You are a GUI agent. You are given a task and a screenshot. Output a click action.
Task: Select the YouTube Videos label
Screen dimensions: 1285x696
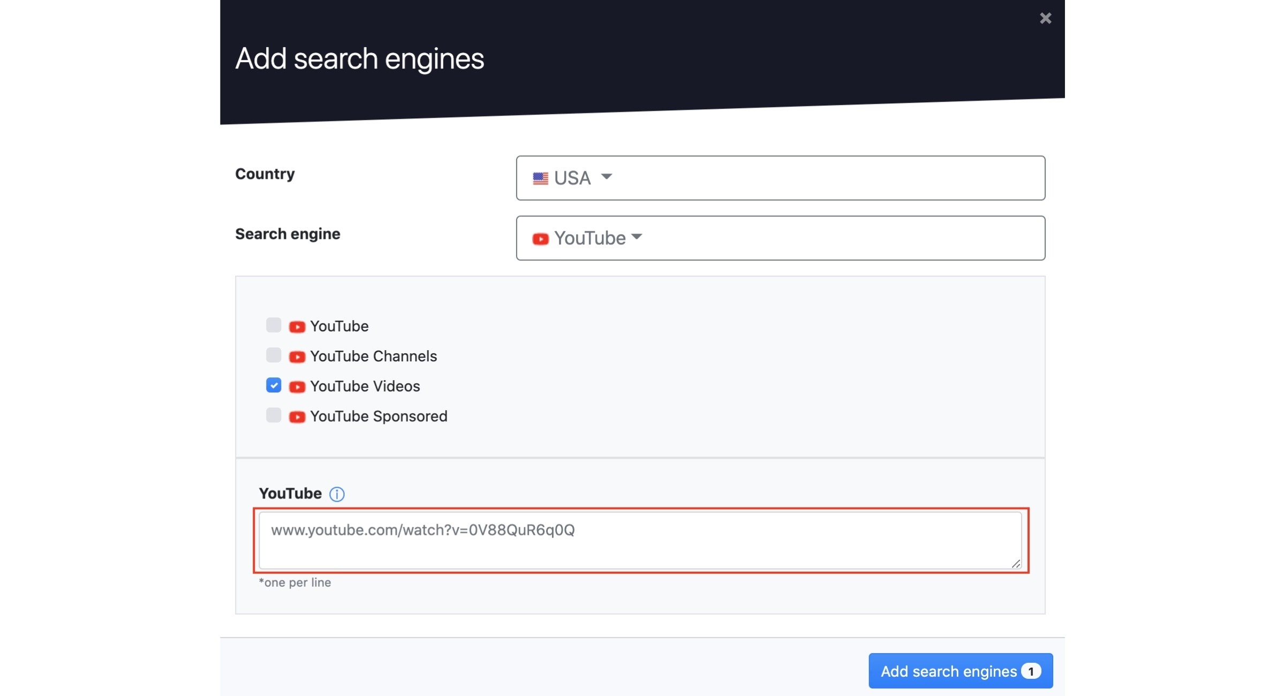[365, 386]
